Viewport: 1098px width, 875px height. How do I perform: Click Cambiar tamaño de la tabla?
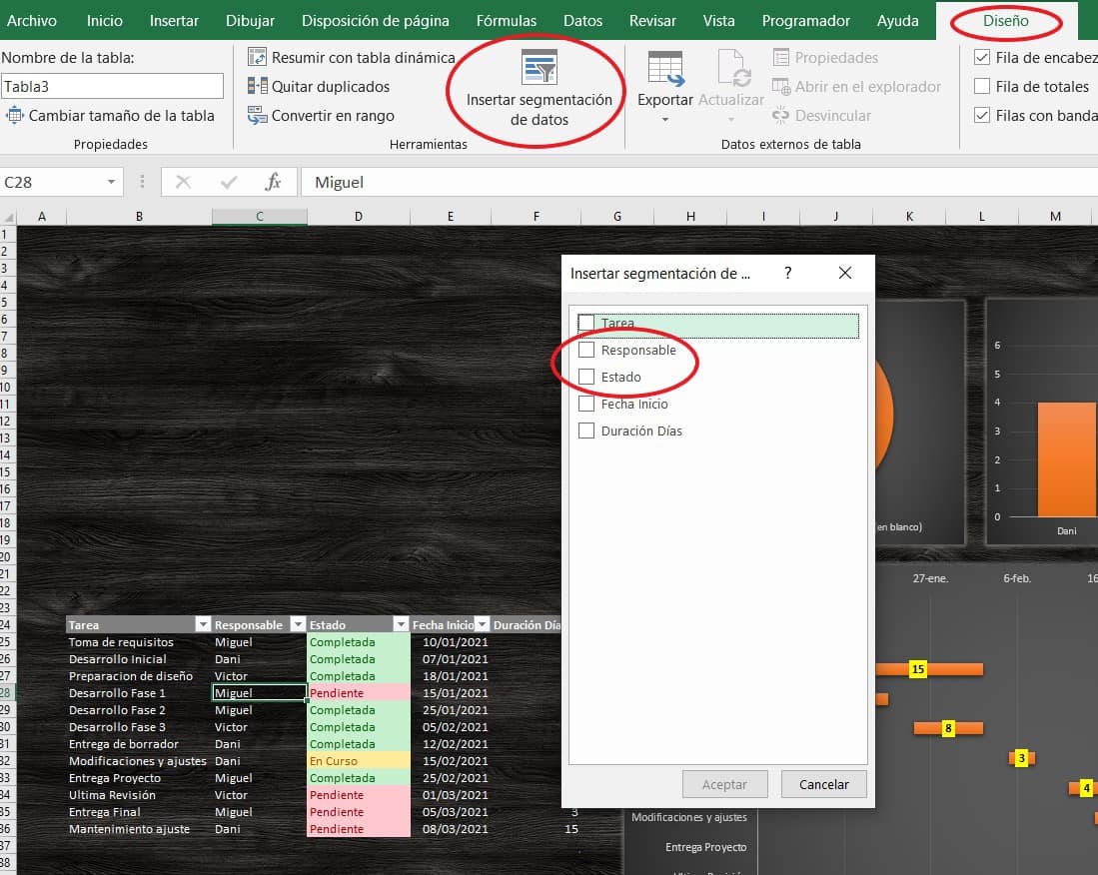point(109,116)
